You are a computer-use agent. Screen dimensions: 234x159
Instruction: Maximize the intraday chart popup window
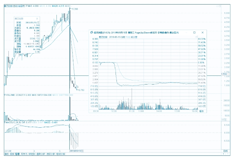pos(194,33)
